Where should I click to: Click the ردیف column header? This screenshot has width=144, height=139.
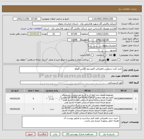(136, 91)
